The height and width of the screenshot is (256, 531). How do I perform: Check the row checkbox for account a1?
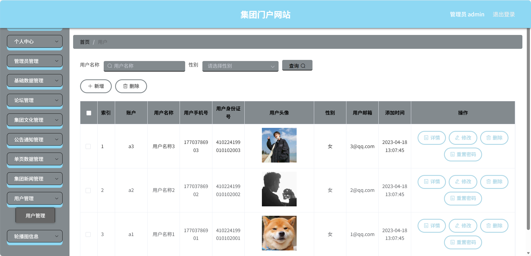88,235
